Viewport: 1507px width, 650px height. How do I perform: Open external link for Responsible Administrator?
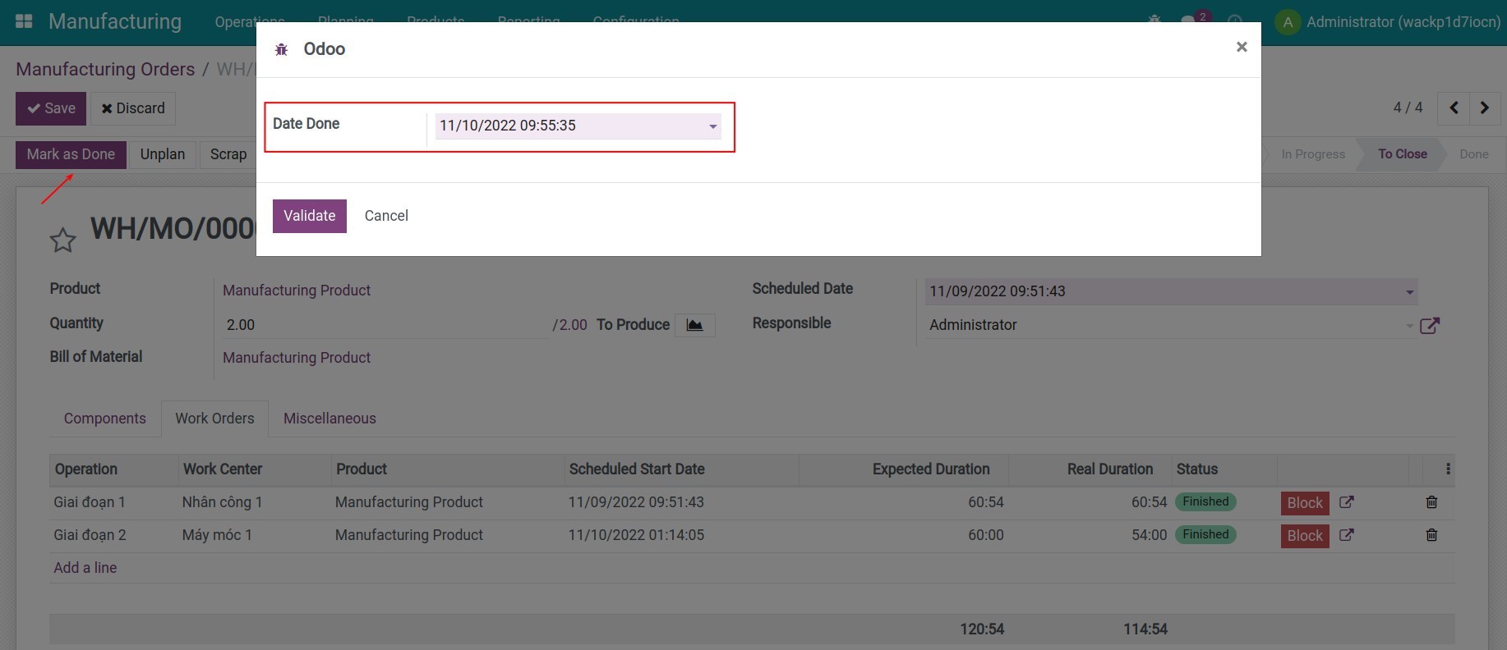(x=1429, y=326)
